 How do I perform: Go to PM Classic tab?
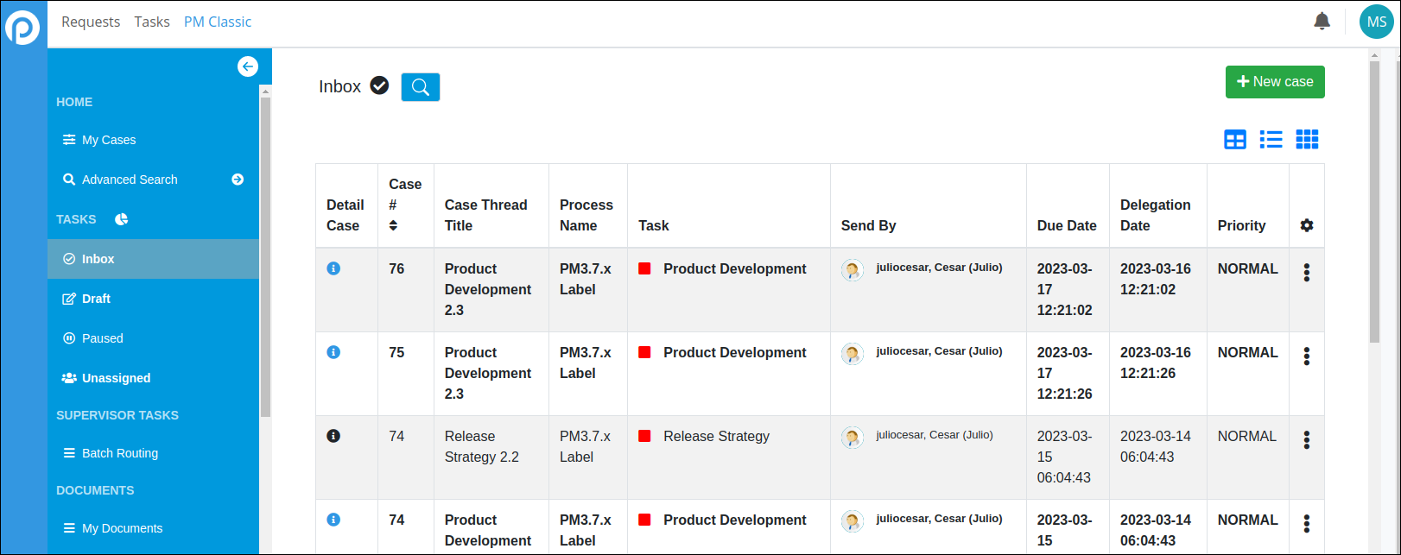pos(218,22)
